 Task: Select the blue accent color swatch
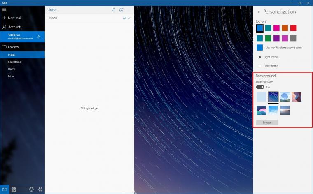tap(260, 28)
